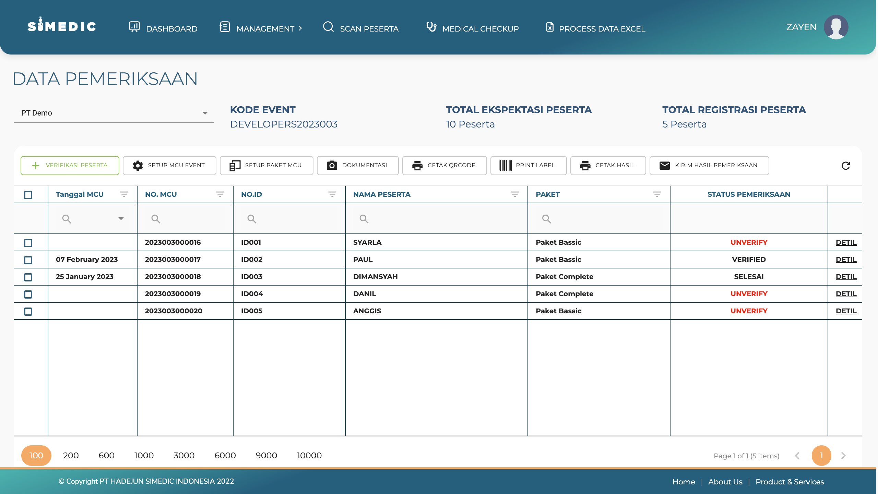
Task: Expand the Management menu chevron
Action: tap(300, 28)
